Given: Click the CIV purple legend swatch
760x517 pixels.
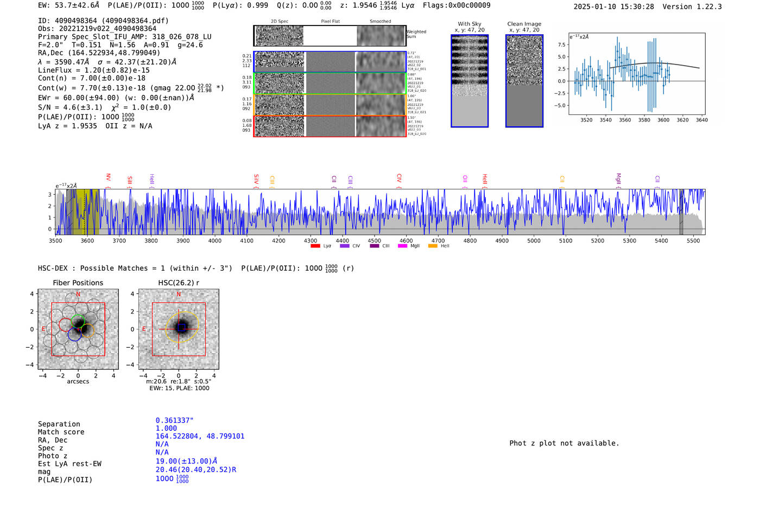Looking at the screenshot, I should click(344, 246).
